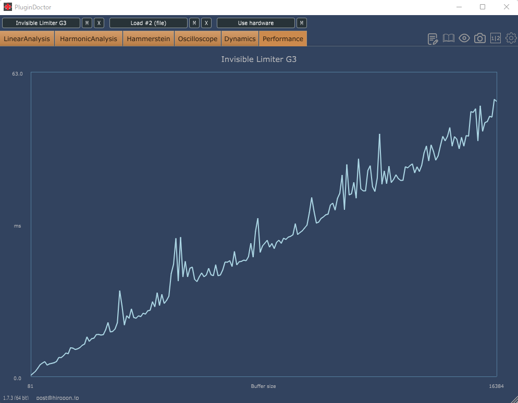Switch to HarmonicAnalysis tab
Image resolution: width=518 pixels, height=403 pixels.
coord(89,39)
